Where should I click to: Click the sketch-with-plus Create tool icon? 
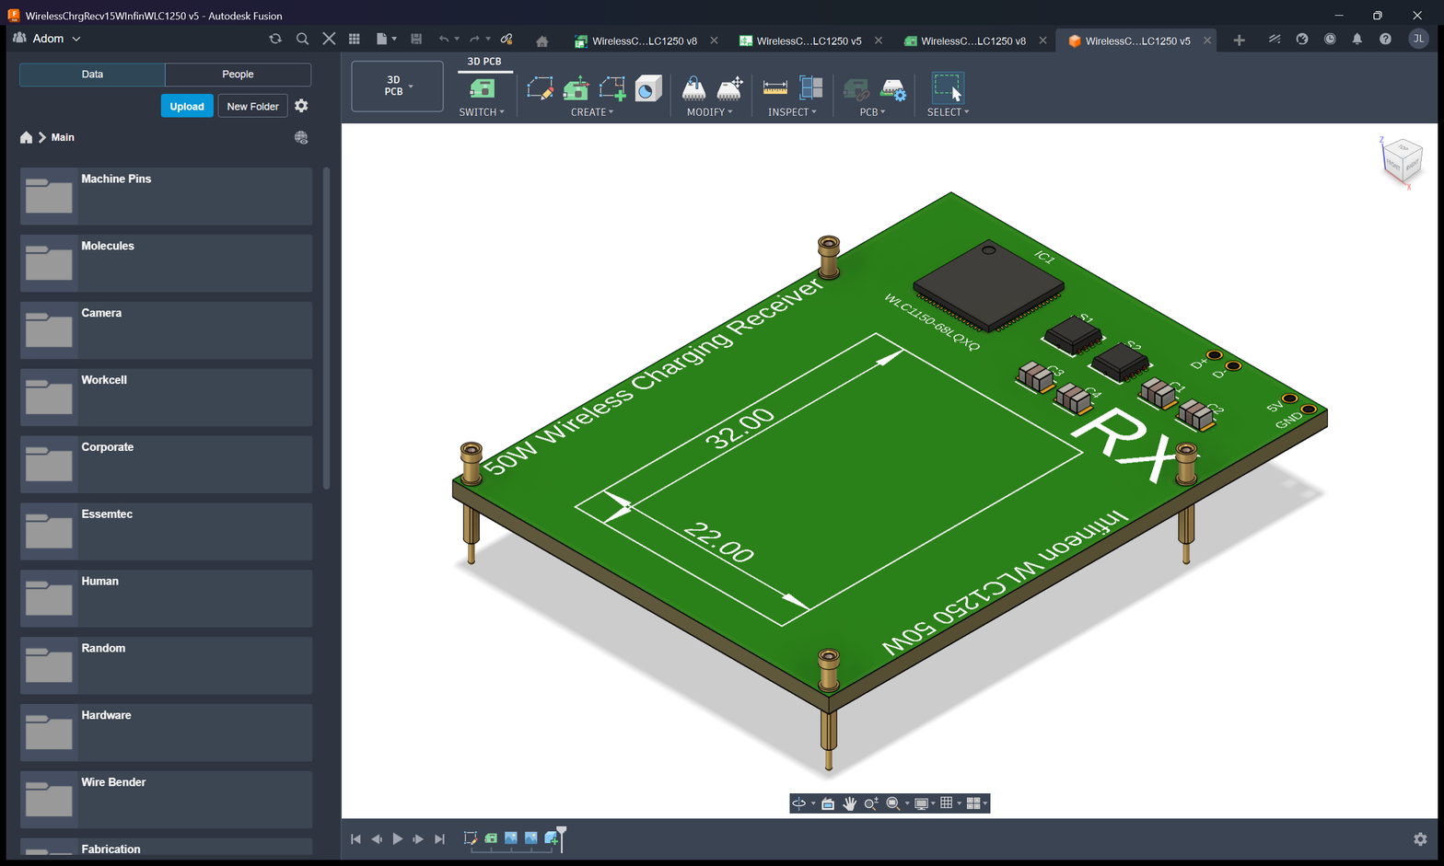click(x=612, y=88)
